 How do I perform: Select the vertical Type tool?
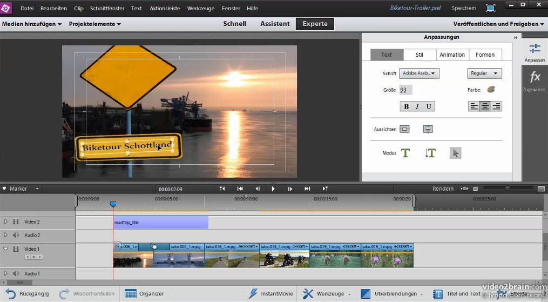point(430,153)
